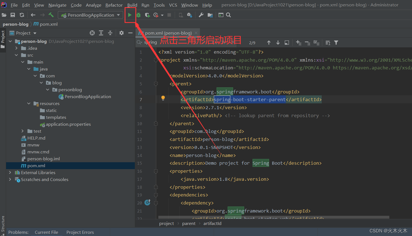Click the grey Stop square button
This screenshot has height=236, width=412.
click(x=169, y=15)
